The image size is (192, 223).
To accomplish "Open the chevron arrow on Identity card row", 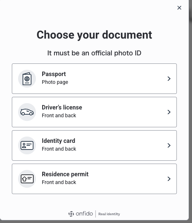I will tap(169, 145).
